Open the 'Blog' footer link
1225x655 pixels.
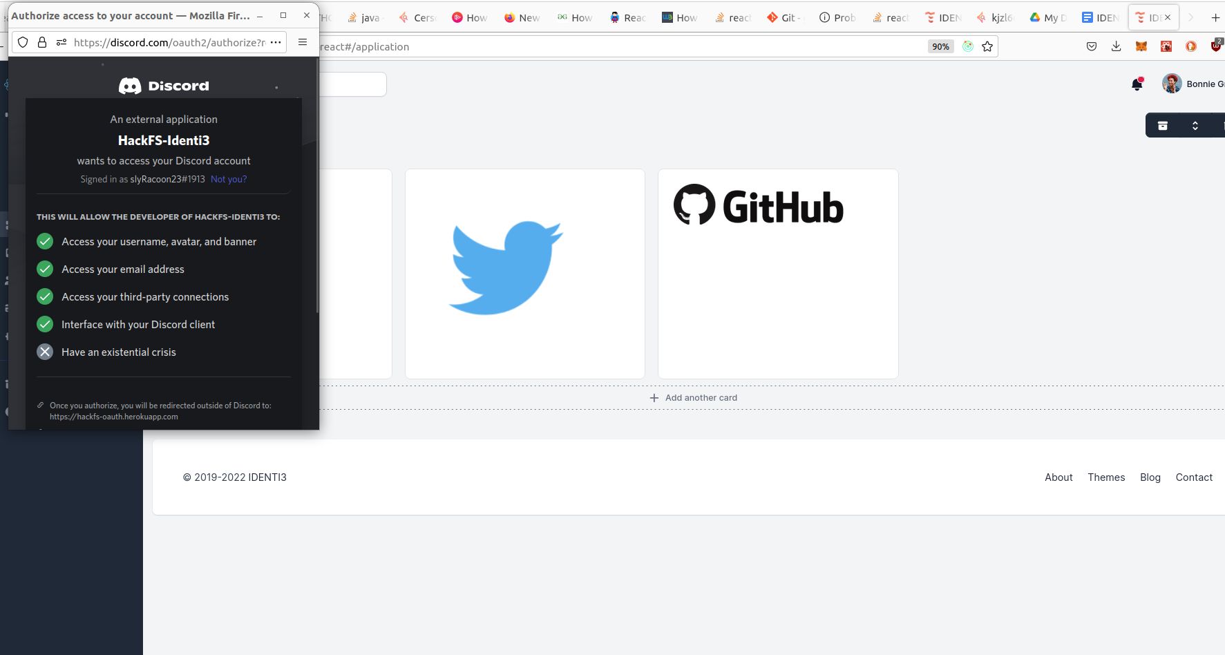coord(1150,477)
